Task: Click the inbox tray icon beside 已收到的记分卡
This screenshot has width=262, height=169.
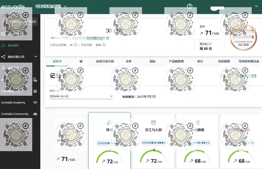Action: tap(35, 91)
